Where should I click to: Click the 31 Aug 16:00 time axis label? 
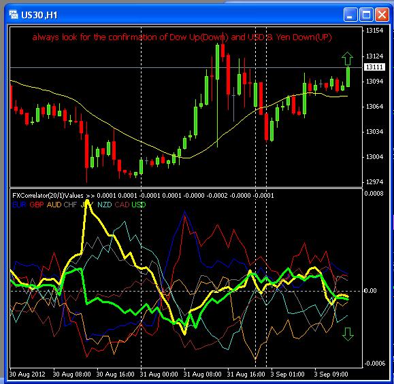point(246,374)
